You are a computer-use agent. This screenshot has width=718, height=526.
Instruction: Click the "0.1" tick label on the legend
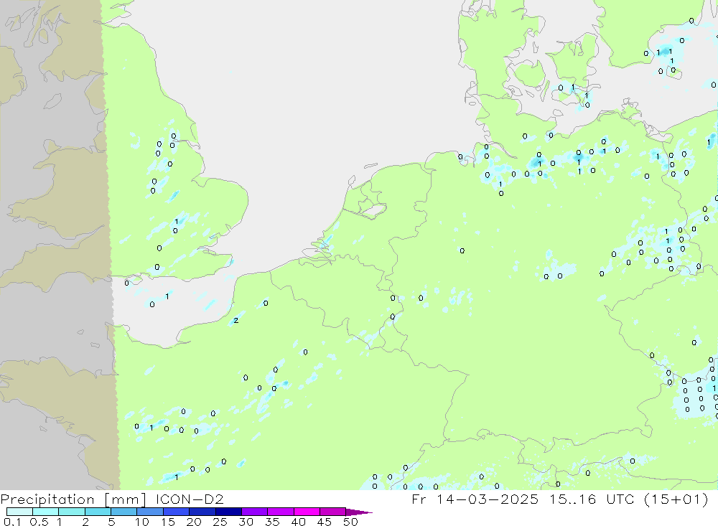point(12,522)
